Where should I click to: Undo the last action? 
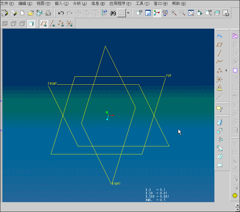(x=61, y=13)
